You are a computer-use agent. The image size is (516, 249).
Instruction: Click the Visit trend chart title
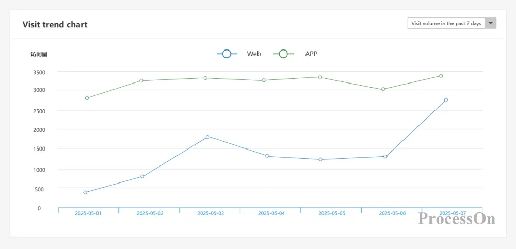tap(55, 25)
